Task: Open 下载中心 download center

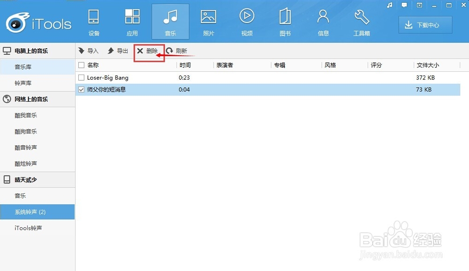Action: point(425,25)
